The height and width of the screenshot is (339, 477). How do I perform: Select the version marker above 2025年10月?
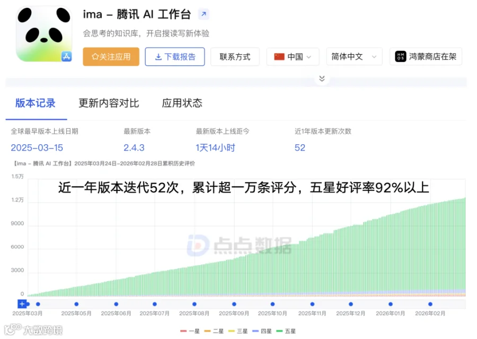(x=272, y=304)
